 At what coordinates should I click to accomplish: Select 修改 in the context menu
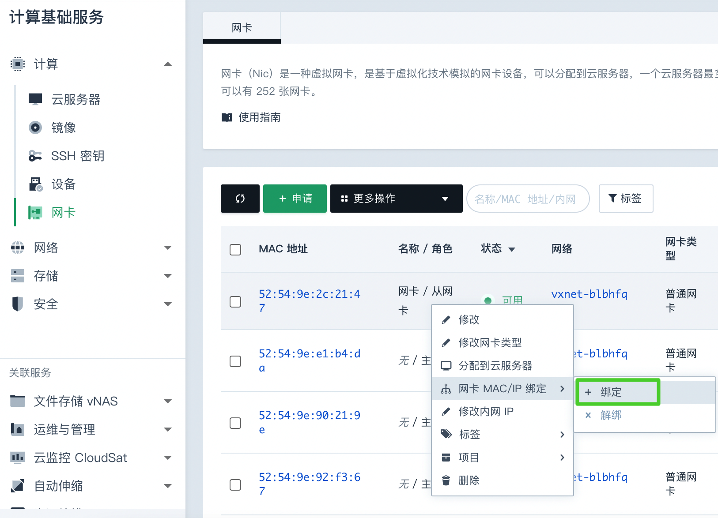503,320
